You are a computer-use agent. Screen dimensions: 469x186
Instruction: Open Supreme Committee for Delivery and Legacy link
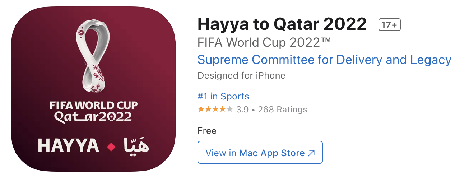click(x=324, y=60)
